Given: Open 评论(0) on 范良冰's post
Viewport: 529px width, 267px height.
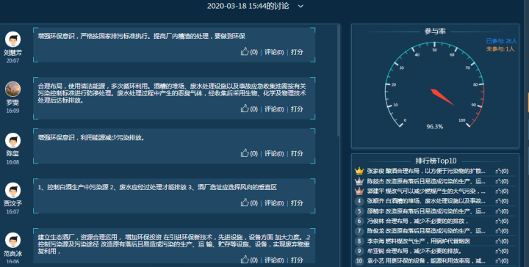Looking at the screenshot, I should pyautogui.click(x=274, y=260).
